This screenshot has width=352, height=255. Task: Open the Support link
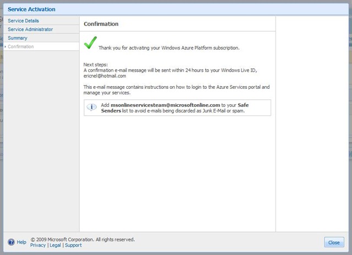click(73, 245)
